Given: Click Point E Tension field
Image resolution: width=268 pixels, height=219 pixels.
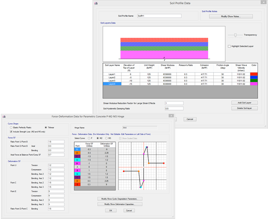Looking at the screenshot, I should click(56, 191).
